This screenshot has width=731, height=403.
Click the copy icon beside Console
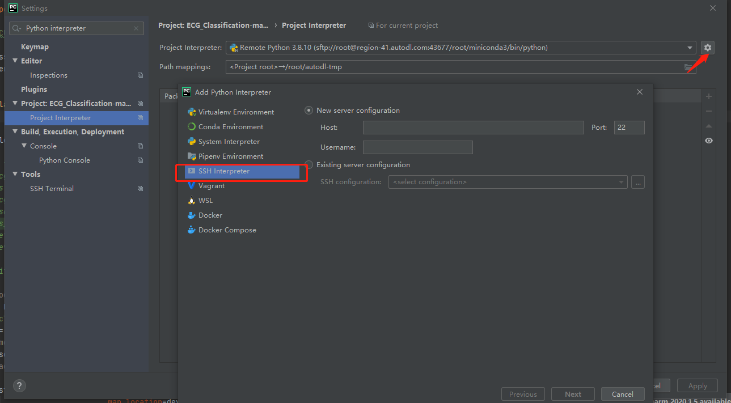[x=140, y=146]
